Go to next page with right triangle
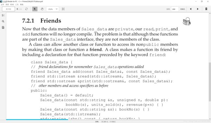Screen dimensions: 211x123 pyautogui.click(x=198, y=9)
